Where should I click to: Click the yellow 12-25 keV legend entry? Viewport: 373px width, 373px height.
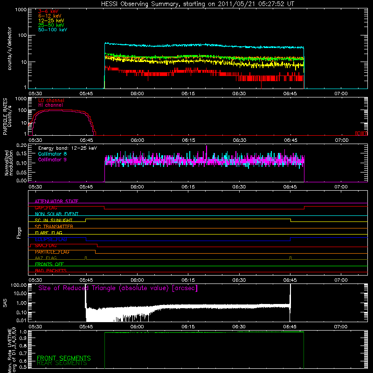pyautogui.click(x=51, y=21)
